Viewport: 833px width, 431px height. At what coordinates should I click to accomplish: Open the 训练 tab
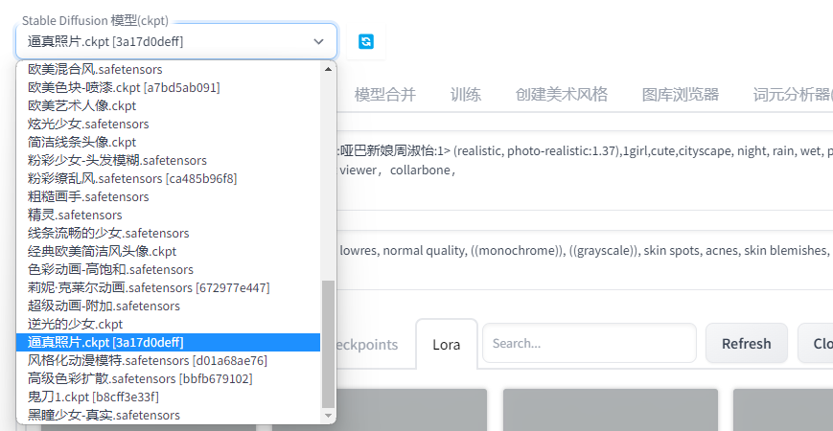[465, 95]
